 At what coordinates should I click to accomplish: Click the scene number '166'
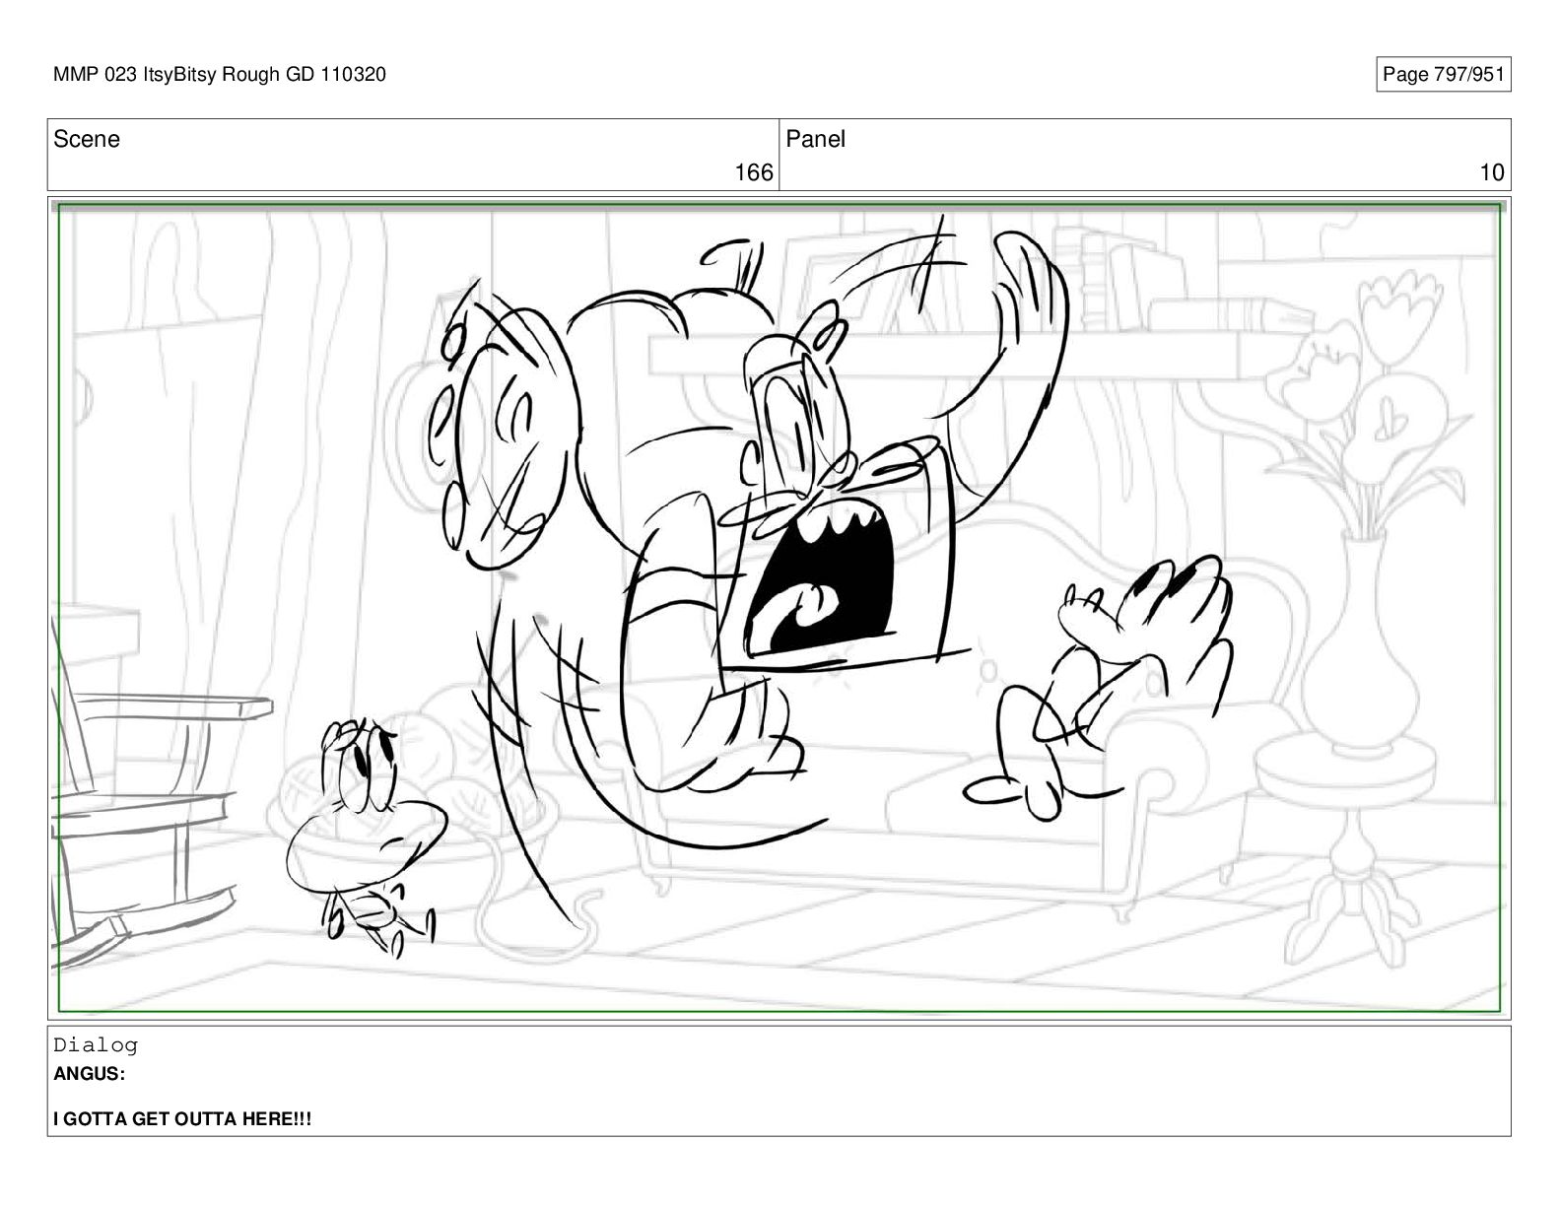tap(754, 173)
